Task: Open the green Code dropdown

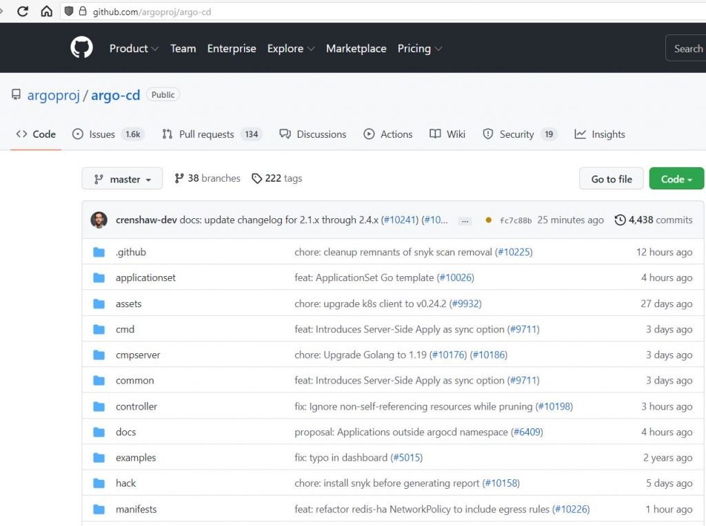Action: [x=676, y=179]
